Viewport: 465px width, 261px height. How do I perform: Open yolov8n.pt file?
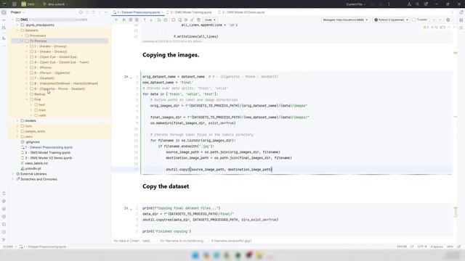coord(33,169)
